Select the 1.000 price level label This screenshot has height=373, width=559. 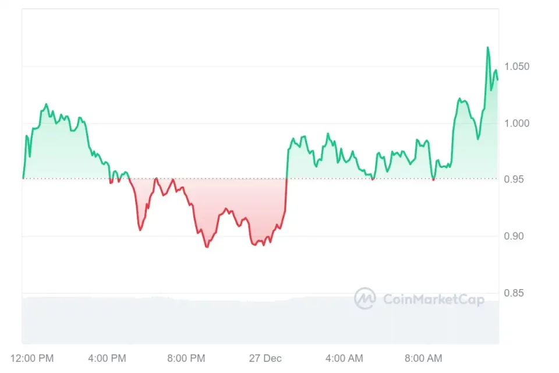coord(517,123)
